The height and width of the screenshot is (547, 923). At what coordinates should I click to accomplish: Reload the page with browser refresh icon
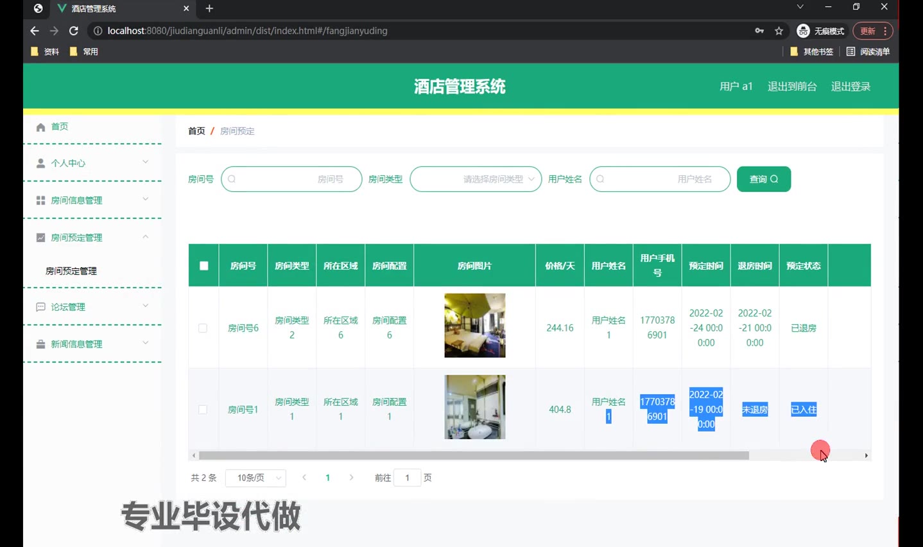74,31
